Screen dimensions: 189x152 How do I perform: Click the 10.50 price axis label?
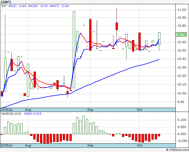pyautogui.click(x=182, y=50)
